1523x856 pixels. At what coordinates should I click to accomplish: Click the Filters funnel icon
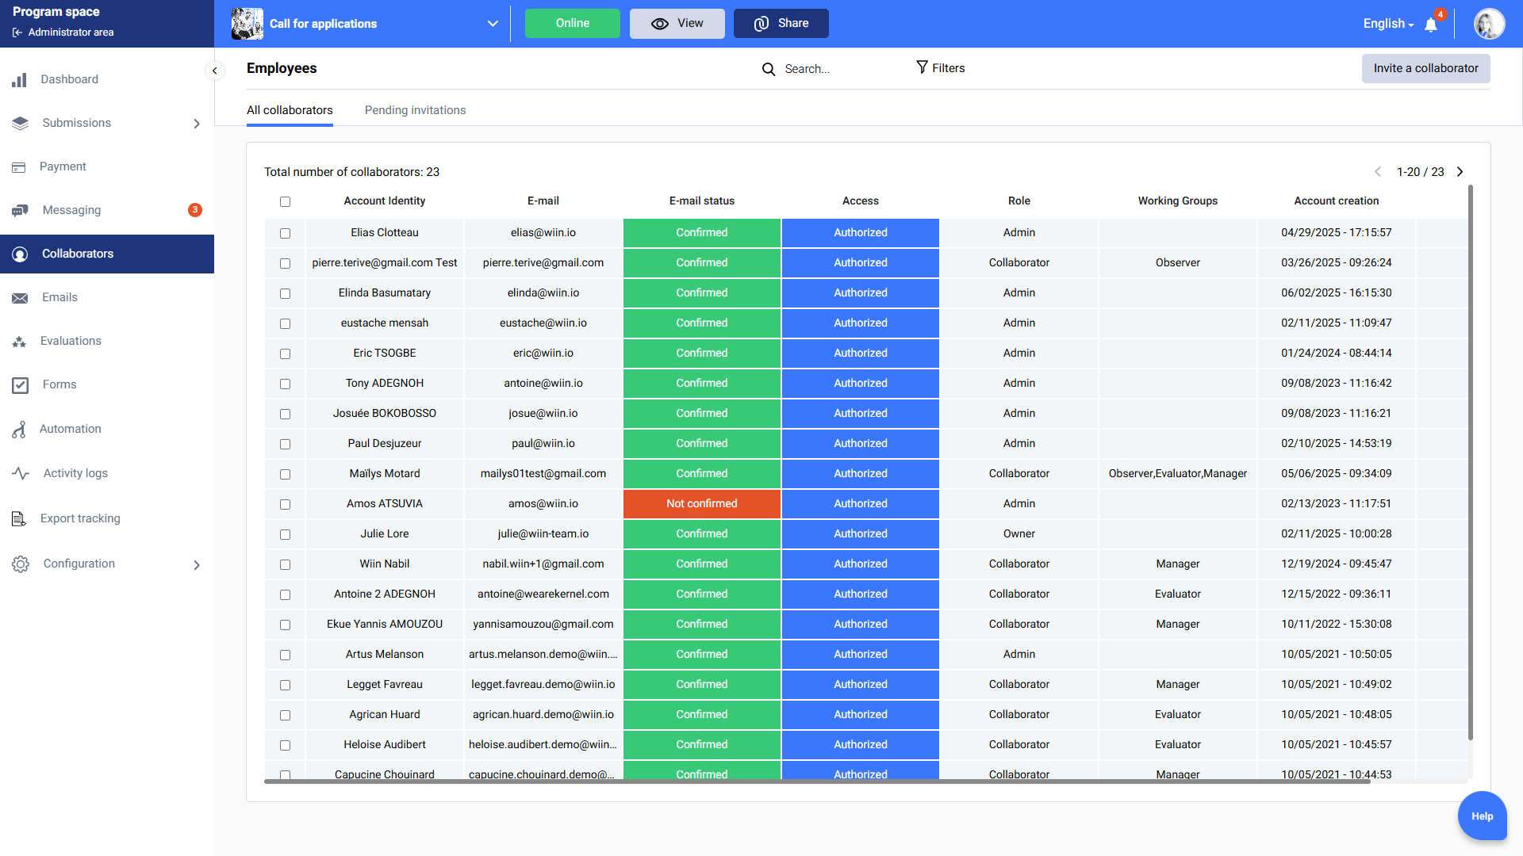click(x=922, y=67)
